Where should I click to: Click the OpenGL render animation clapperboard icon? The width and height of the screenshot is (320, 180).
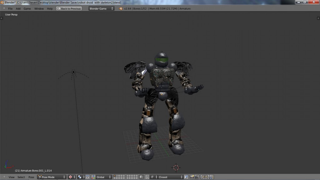pyautogui.click(x=197, y=177)
